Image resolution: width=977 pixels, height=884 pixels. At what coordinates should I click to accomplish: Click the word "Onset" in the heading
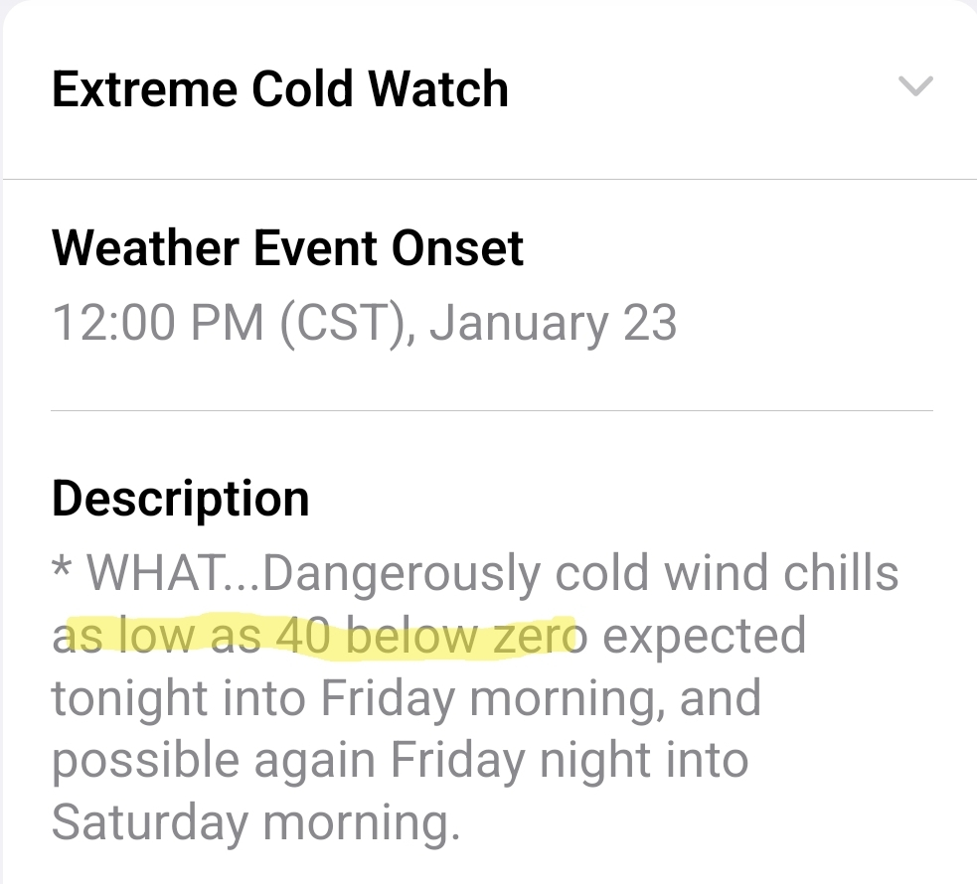click(x=457, y=247)
